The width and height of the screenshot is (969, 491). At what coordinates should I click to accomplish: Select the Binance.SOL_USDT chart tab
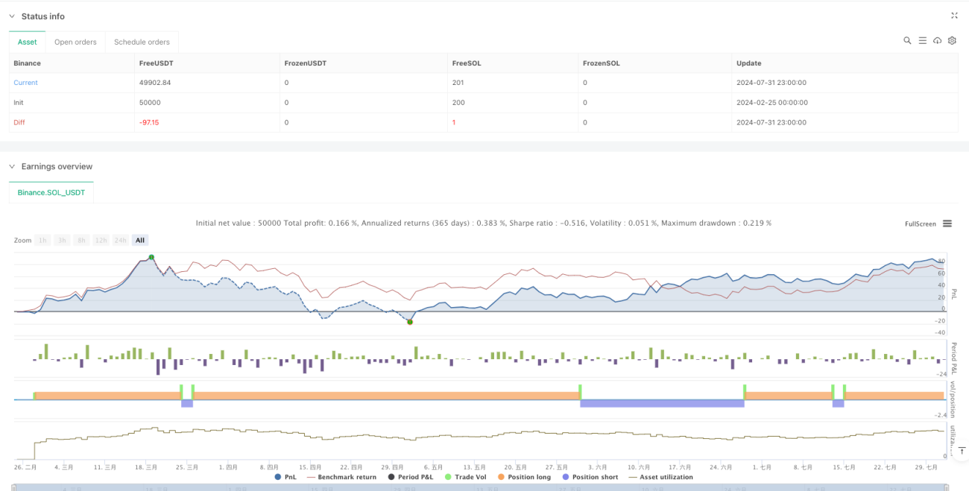coord(51,192)
